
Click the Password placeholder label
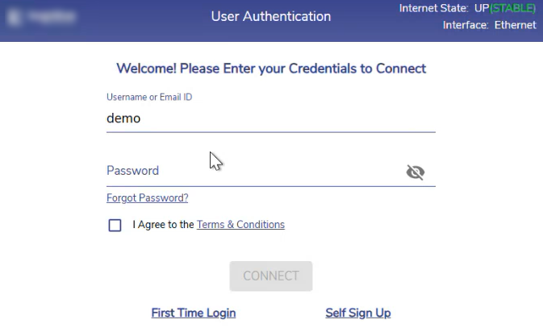(132, 171)
